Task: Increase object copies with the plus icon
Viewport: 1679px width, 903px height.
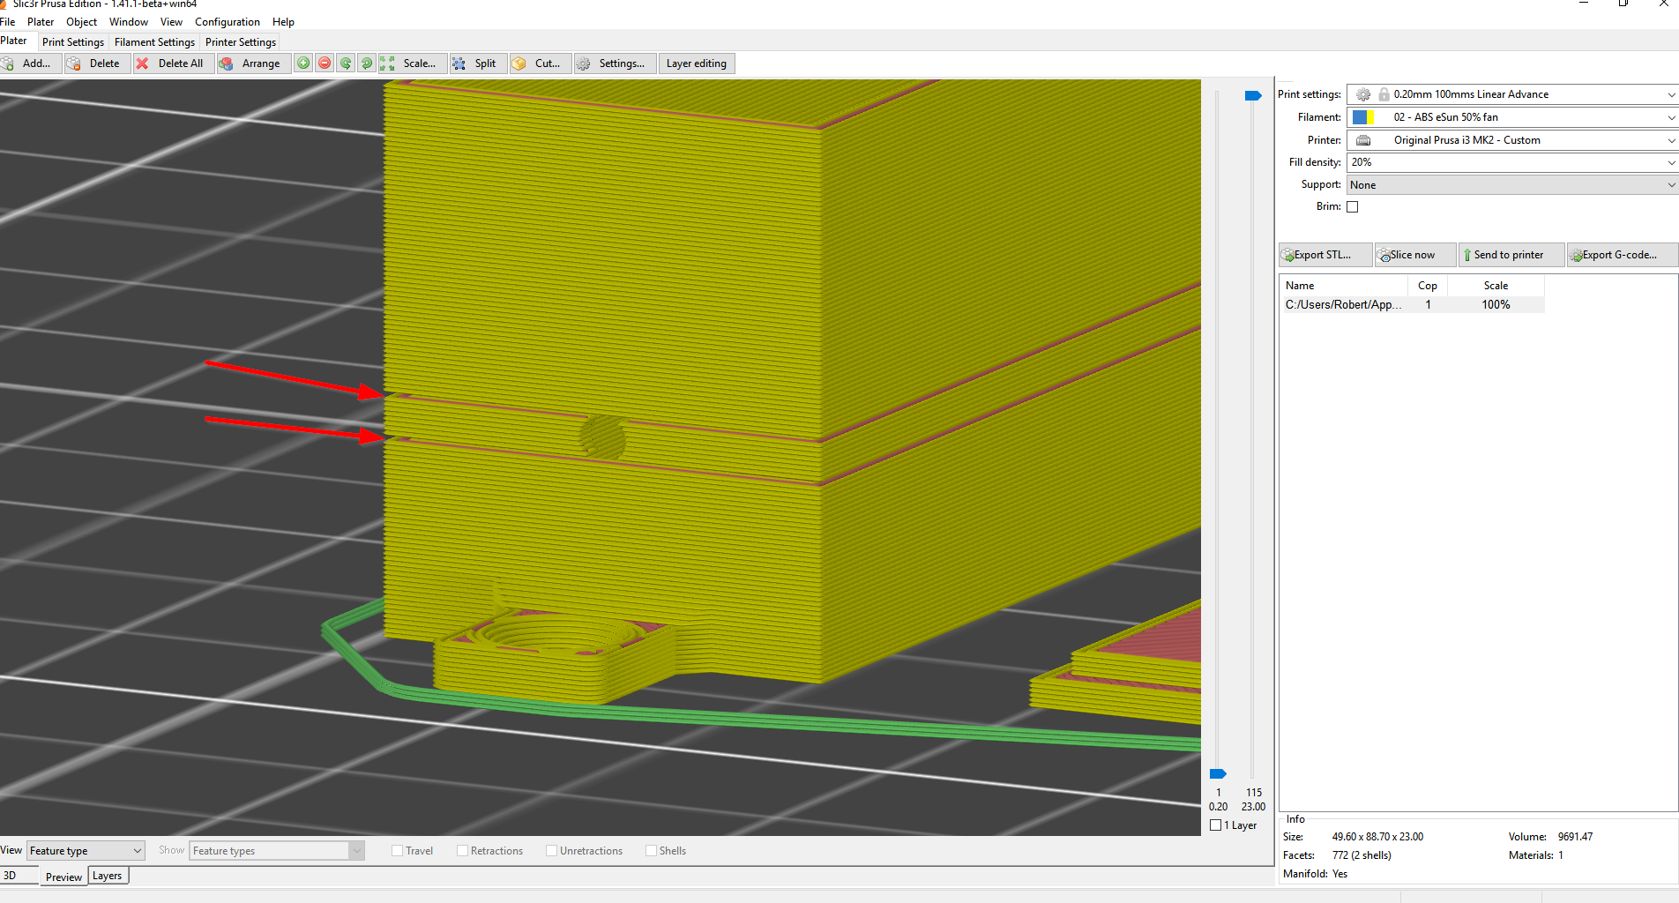Action: pyautogui.click(x=303, y=63)
